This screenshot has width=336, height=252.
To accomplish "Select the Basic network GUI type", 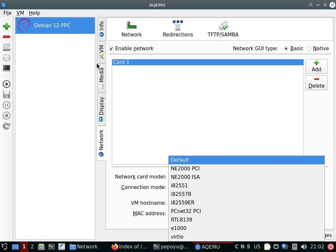I will pos(286,49).
